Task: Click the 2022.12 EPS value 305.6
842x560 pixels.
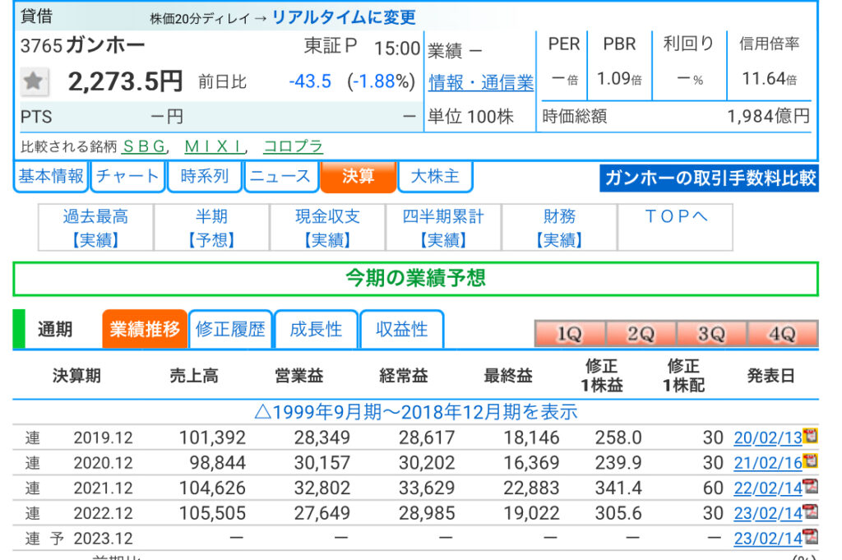Action: (618, 513)
